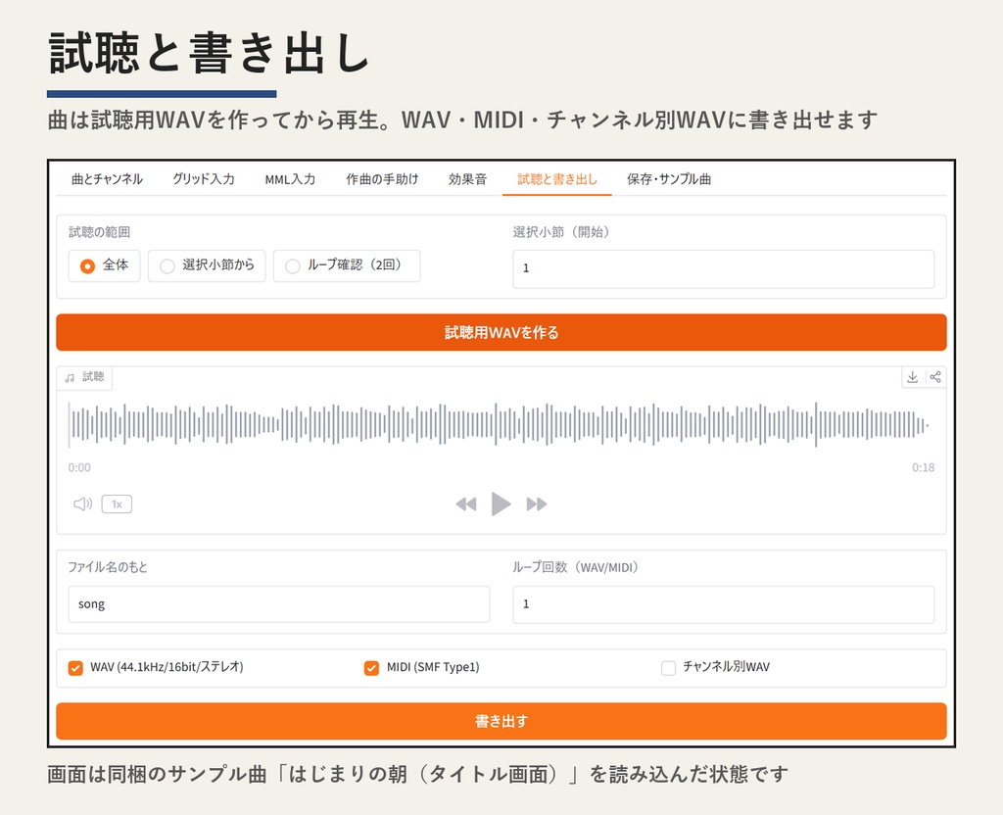Click the 試聴用WAVを作る button

[x=501, y=332]
